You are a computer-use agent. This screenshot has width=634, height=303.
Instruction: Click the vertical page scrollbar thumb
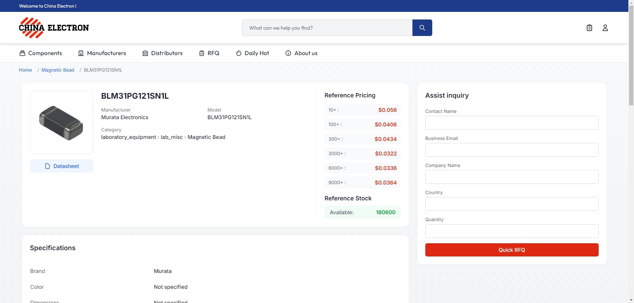631,55
